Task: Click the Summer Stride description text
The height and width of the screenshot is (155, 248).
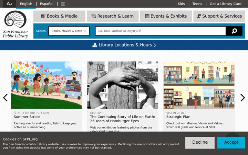Action: (x=45, y=125)
